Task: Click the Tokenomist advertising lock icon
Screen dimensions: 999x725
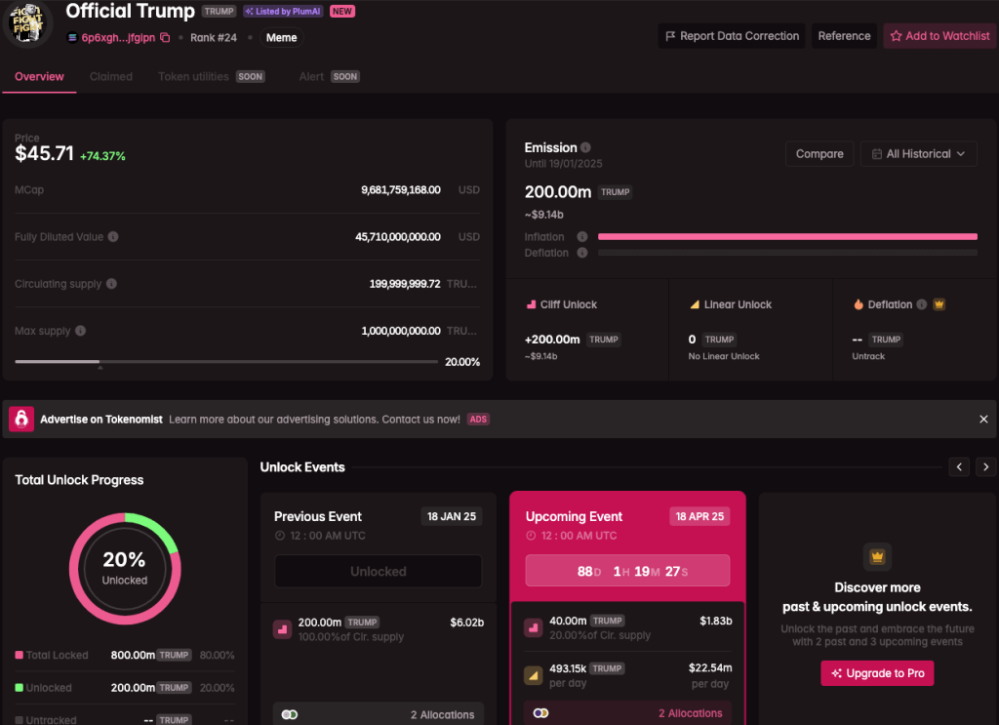Action: coord(23,418)
